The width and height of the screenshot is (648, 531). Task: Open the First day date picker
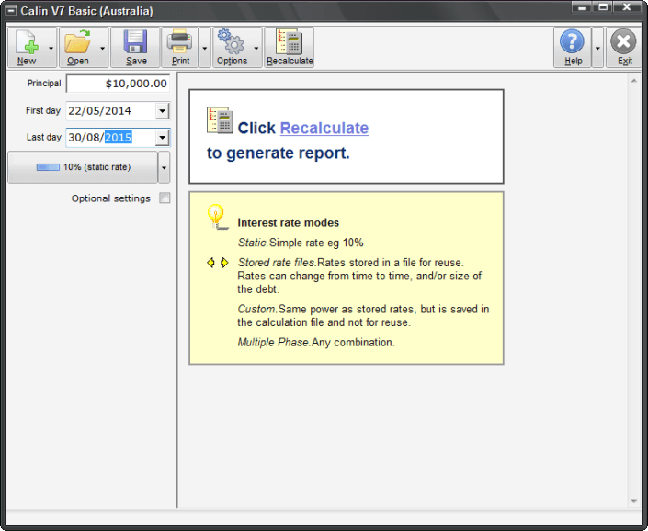pyautogui.click(x=162, y=111)
